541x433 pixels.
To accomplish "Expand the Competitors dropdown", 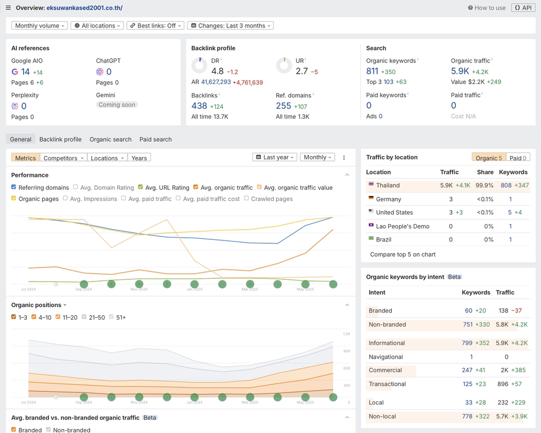I will point(63,158).
